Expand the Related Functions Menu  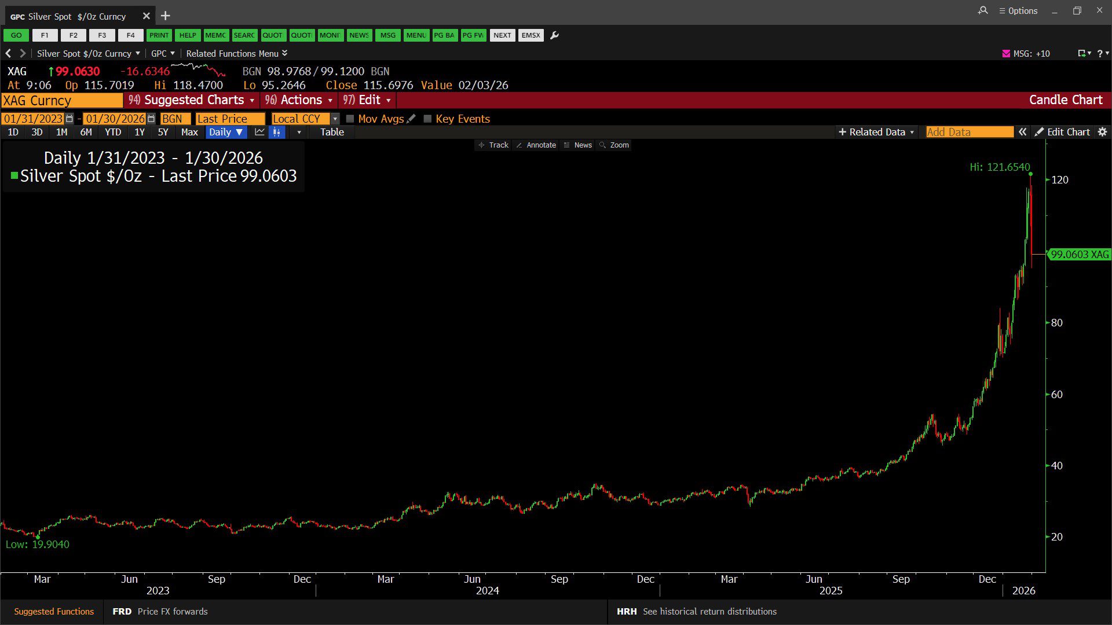click(x=237, y=53)
